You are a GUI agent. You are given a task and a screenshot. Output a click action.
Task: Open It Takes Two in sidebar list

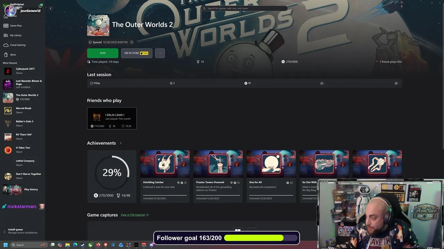[23, 150]
